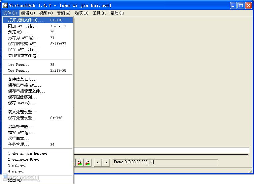Select 保存串接管理文件 menu entry
The image size is (254, 184).
click(38, 91)
